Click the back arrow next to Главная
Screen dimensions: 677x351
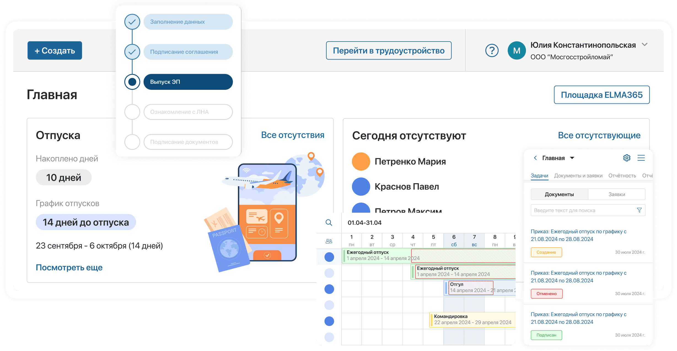click(535, 158)
